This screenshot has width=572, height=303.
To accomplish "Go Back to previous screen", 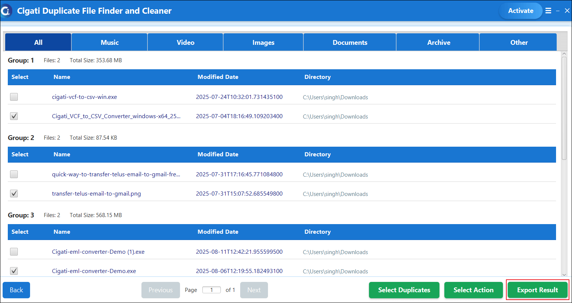I will tap(16, 290).
